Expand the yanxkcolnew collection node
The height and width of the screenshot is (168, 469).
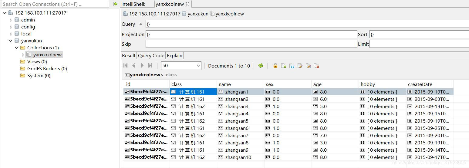(23, 55)
